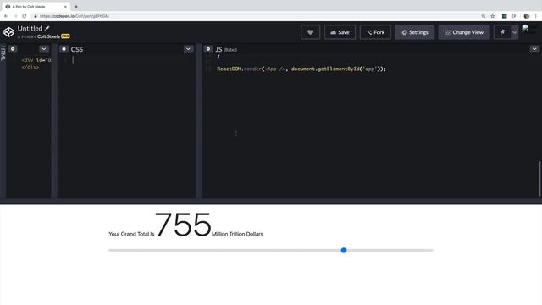Click inside the CSS editor area

click(x=126, y=128)
